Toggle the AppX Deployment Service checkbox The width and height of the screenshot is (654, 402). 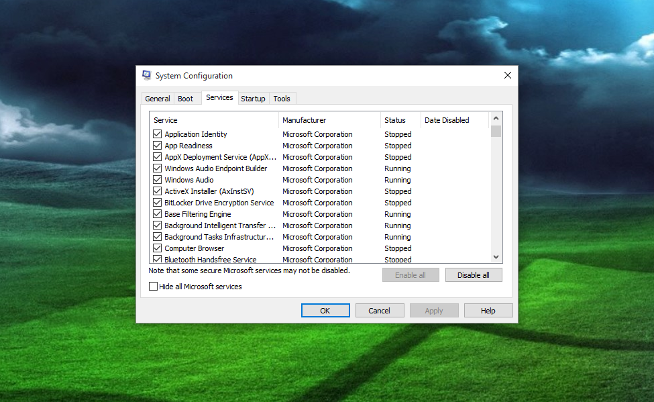pos(157,157)
